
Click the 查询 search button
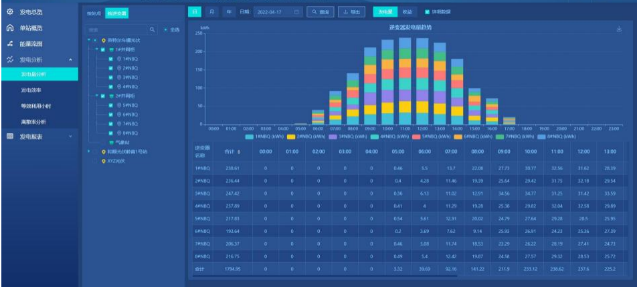click(321, 12)
